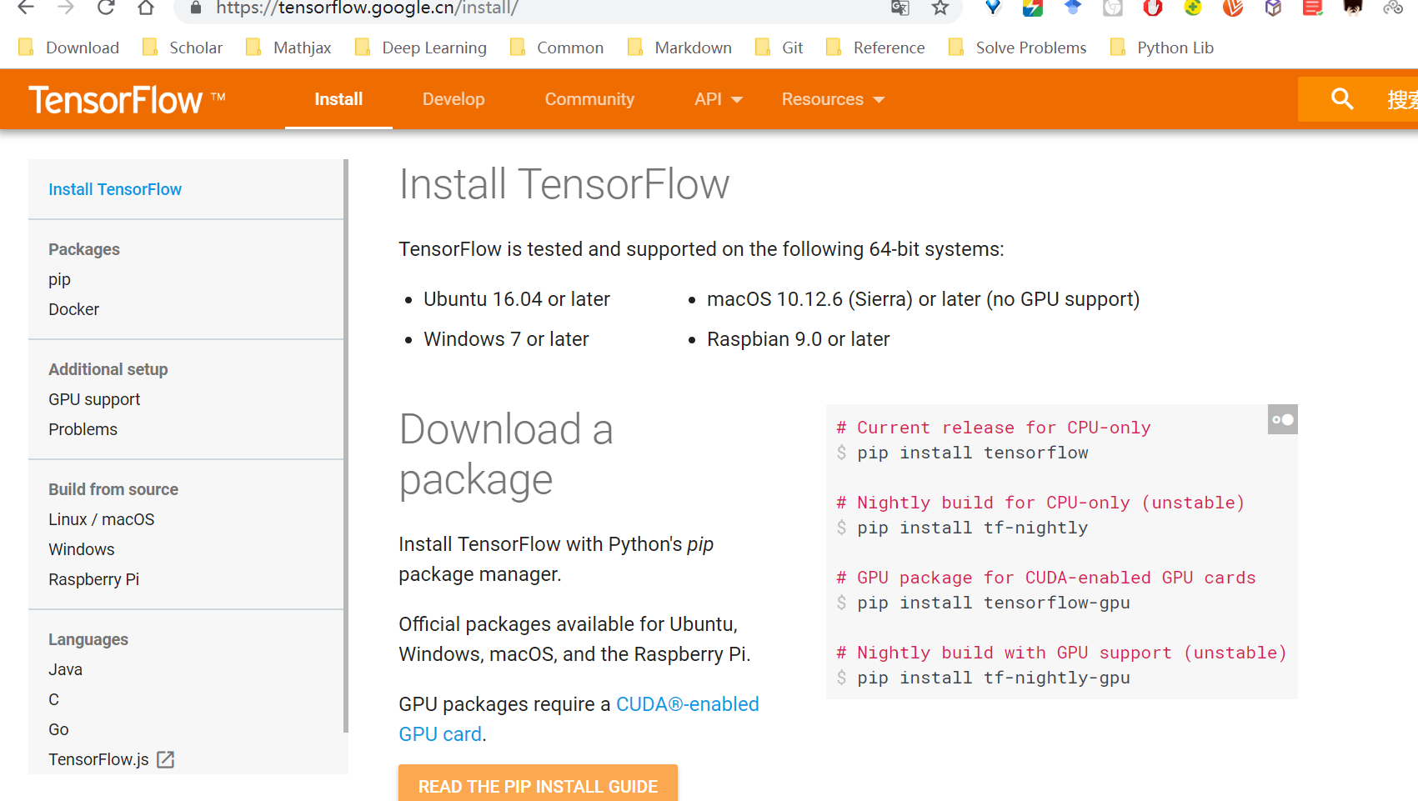Switch to the Community tab

589,99
